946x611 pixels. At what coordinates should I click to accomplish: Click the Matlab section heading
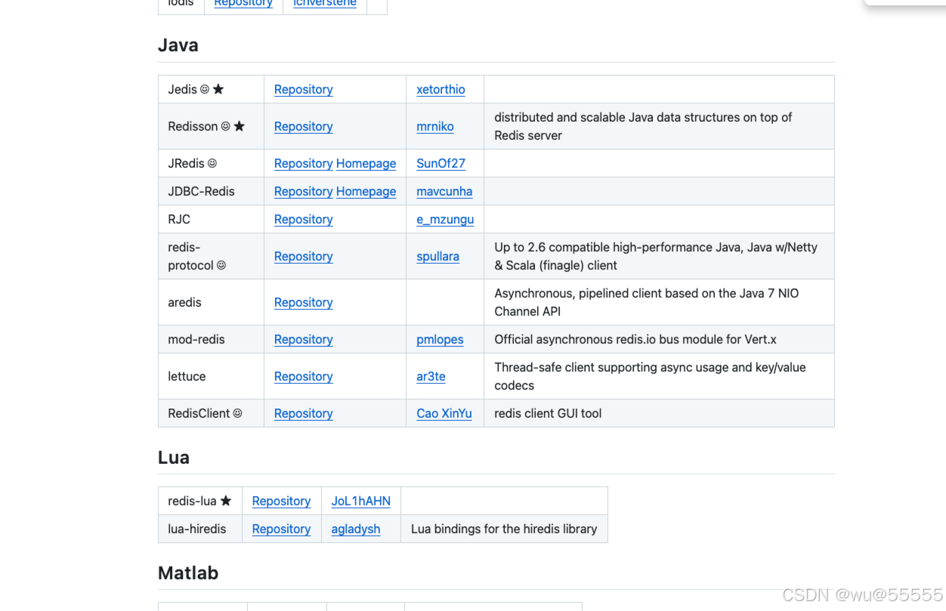tap(188, 573)
